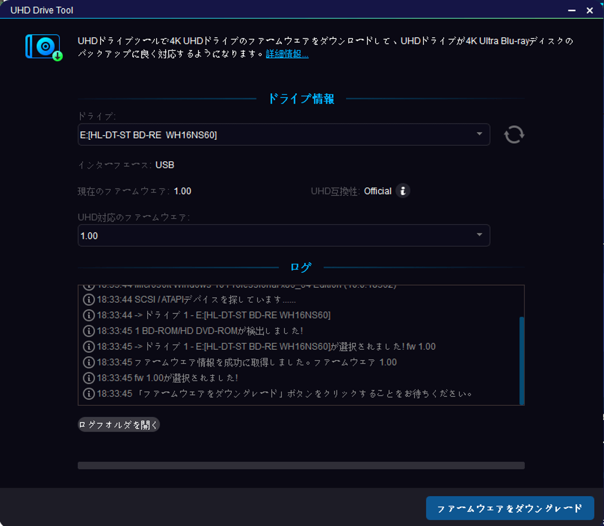Click the 'ドライブ情報' section heading
The height and width of the screenshot is (526, 604).
[301, 98]
